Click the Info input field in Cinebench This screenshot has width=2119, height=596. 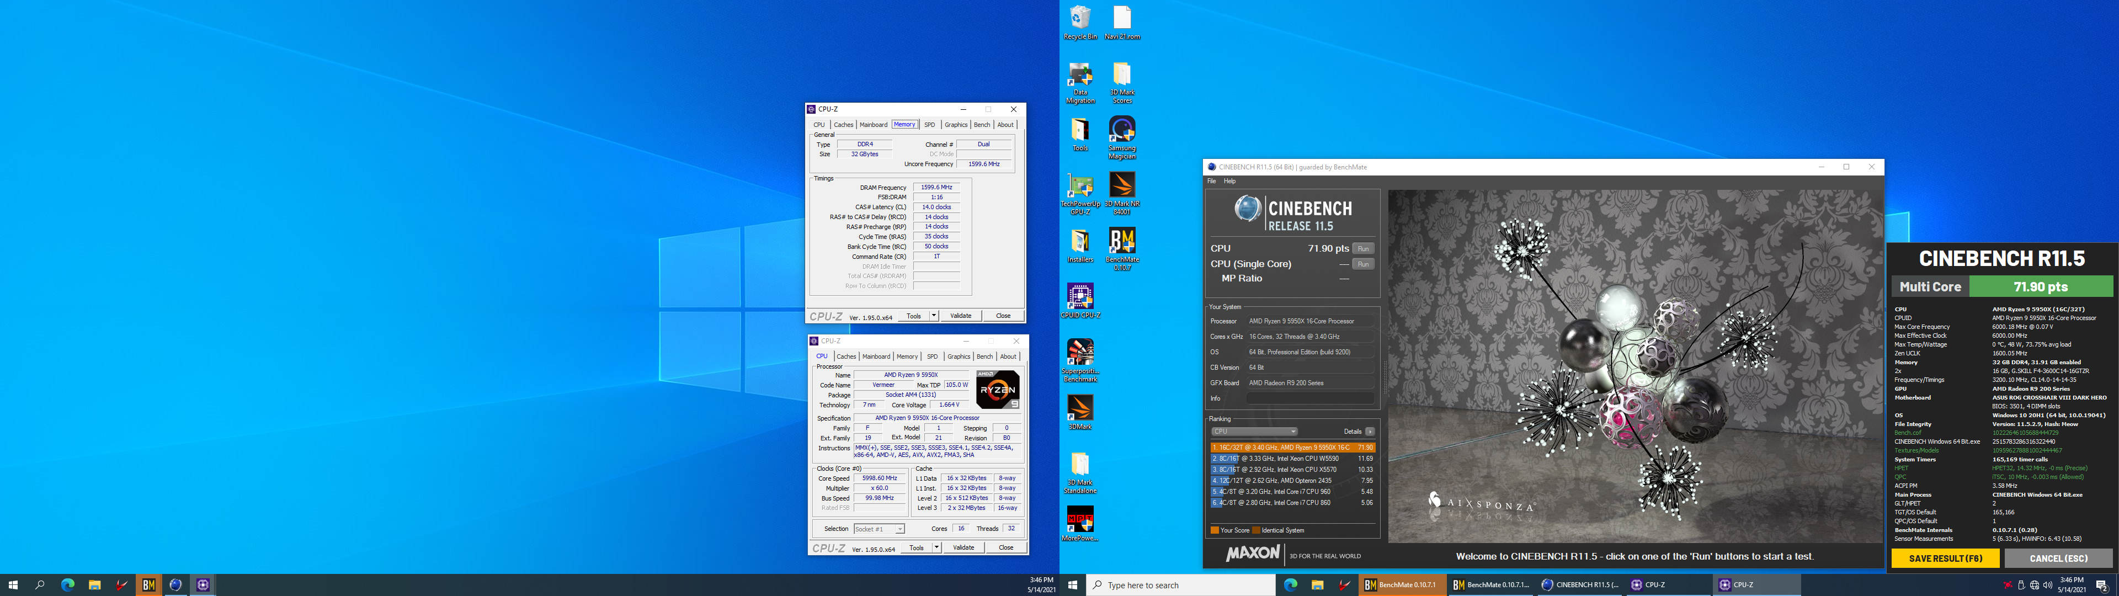click(1309, 398)
